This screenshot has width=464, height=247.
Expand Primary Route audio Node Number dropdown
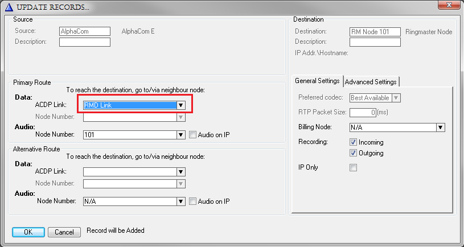point(180,135)
